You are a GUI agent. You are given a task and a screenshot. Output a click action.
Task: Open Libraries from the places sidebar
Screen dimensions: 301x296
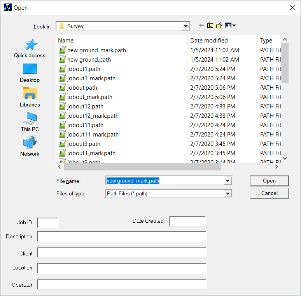[30, 97]
